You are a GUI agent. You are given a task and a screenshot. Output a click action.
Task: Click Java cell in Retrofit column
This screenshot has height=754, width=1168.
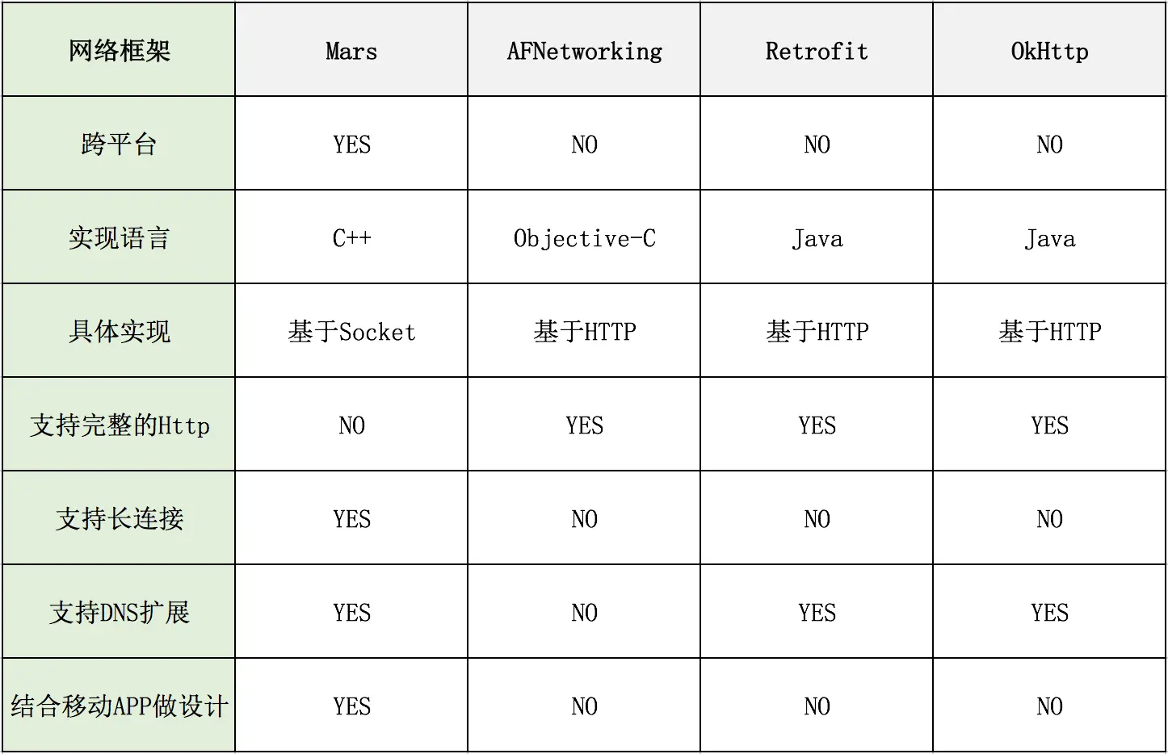[817, 237]
